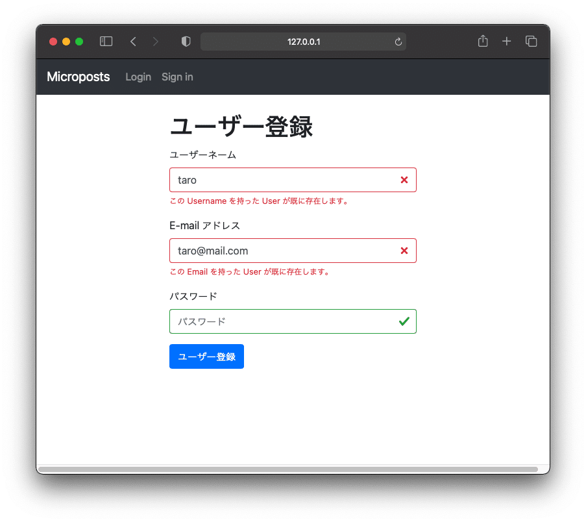Open the Login nav link

[138, 77]
